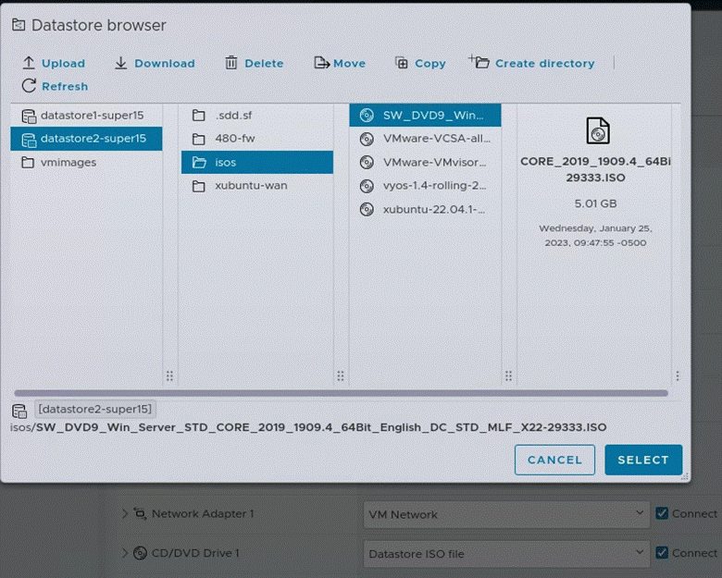Click disc icon beside vyos-1.4-rolling file
Image resolution: width=722 pixels, height=578 pixels.
(367, 186)
